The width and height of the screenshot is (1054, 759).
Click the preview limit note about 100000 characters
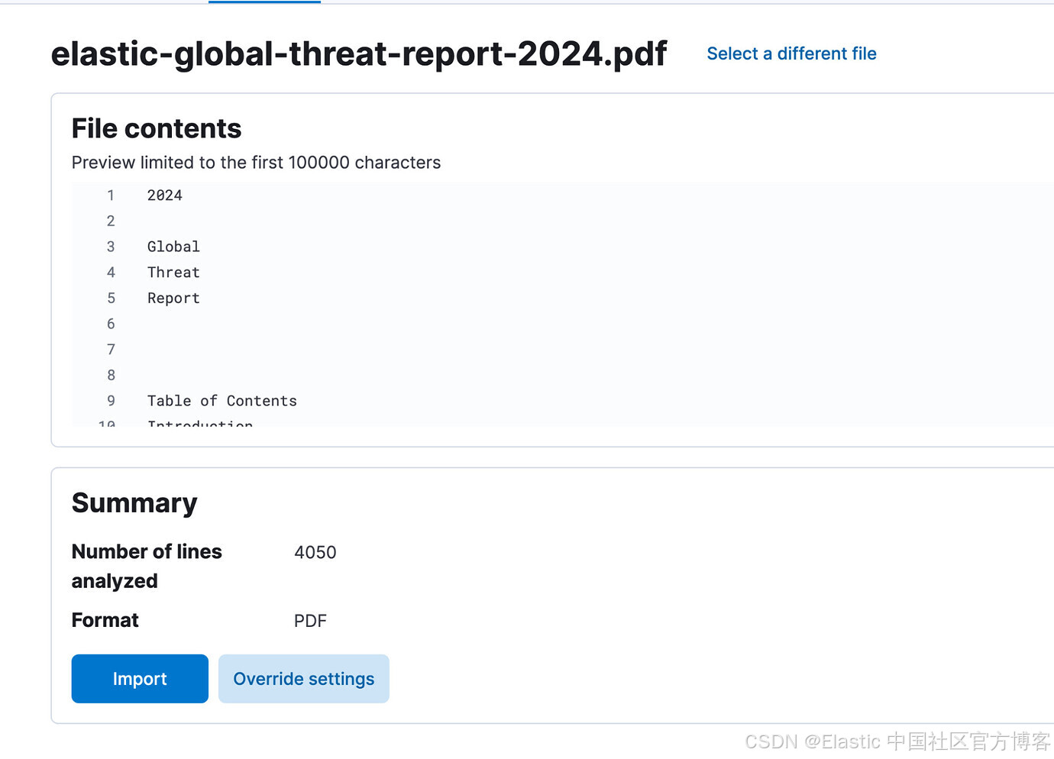256,163
